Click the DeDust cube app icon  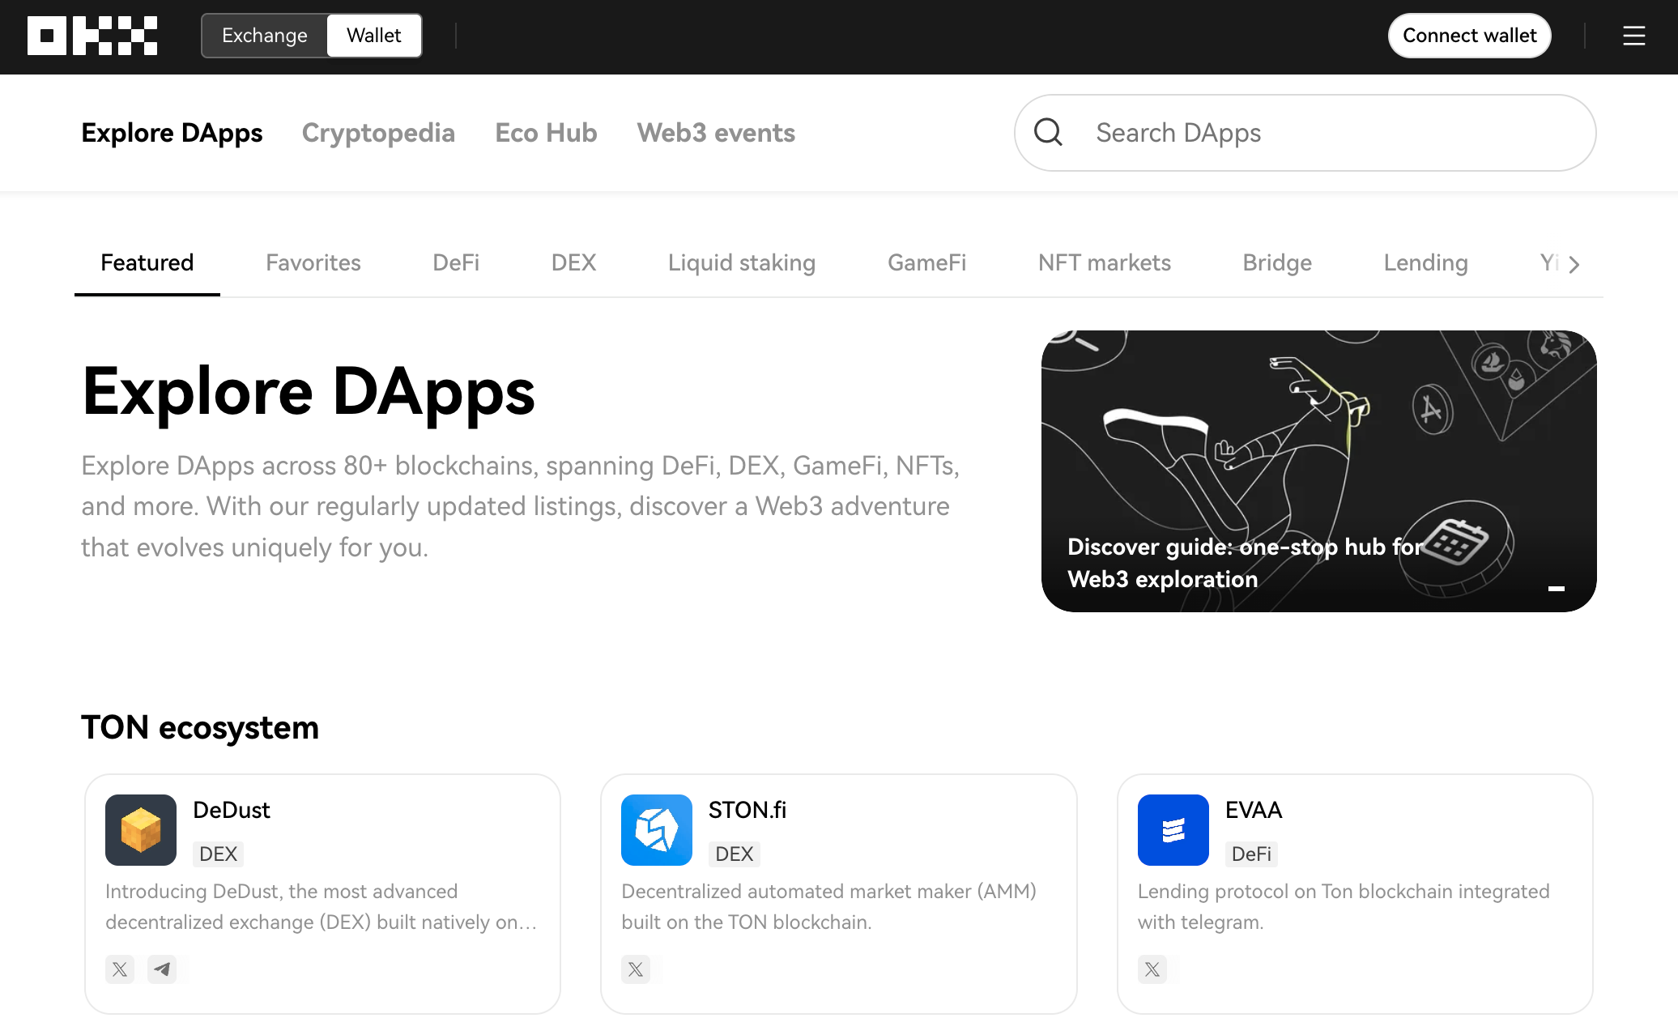141,829
